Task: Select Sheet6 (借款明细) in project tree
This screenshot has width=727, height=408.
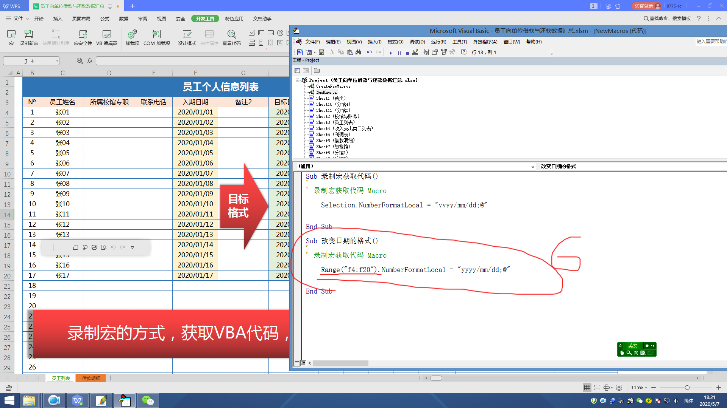Action: click(335, 141)
